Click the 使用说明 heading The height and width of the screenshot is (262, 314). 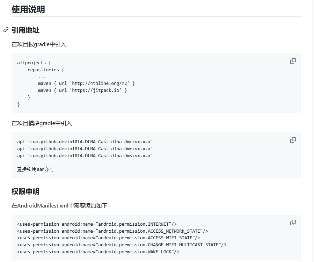tap(28, 9)
